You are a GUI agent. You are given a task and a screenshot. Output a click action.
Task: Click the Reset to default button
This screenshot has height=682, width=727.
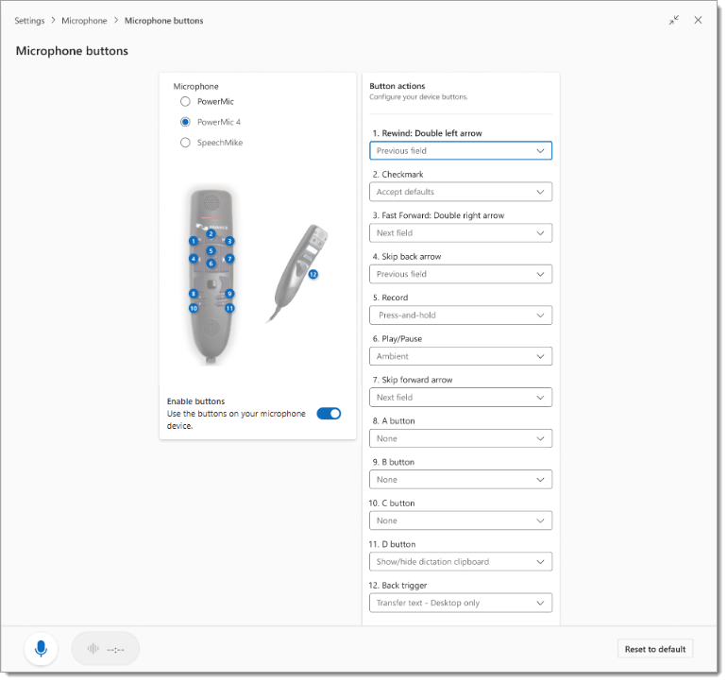tap(654, 649)
